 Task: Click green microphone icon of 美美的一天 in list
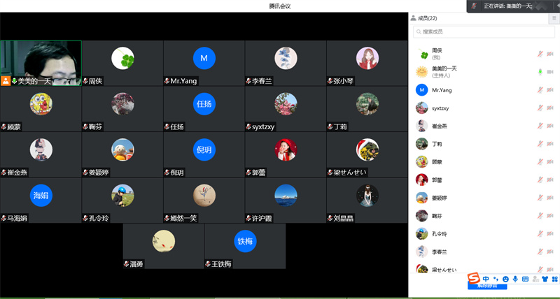(x=540, y=72)
